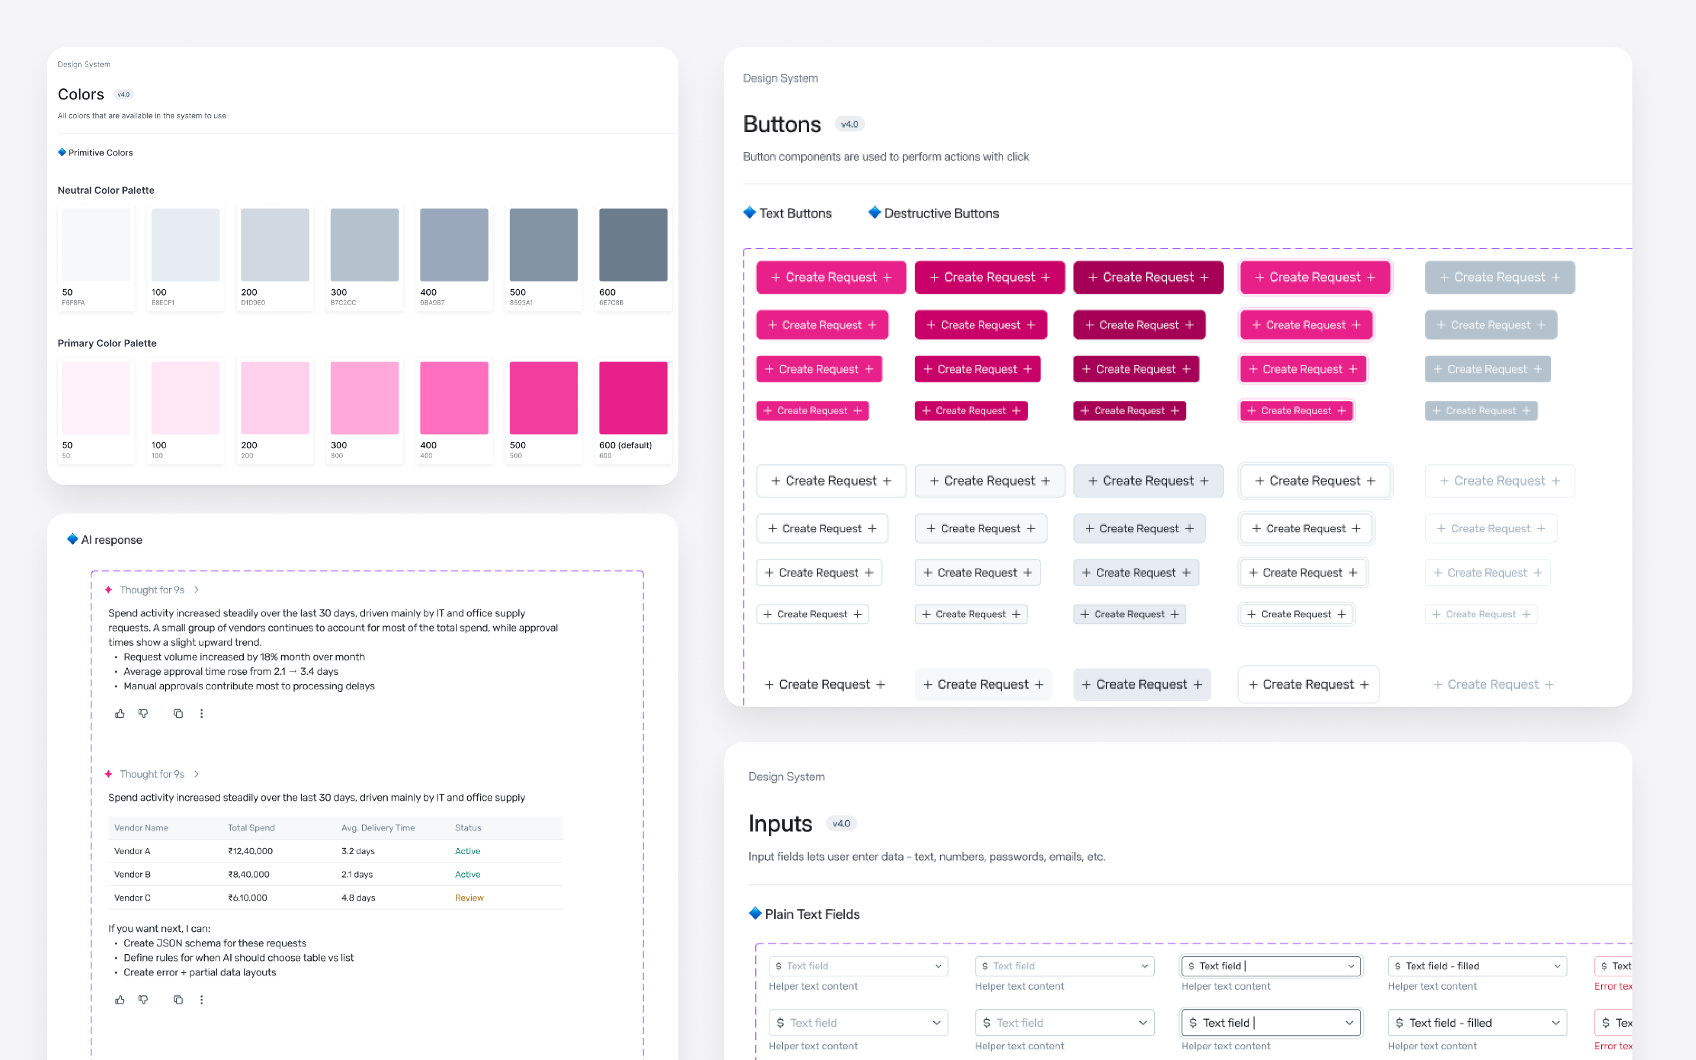1696x1060 pixels.
Task: Pick the Primary 400 pink swatch
Action: 454,397
